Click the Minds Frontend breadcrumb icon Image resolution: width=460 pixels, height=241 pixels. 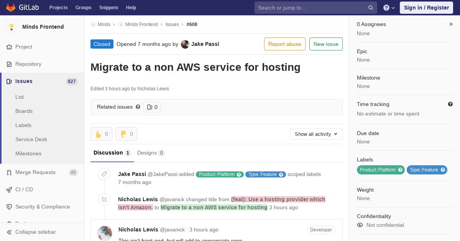click(121, 24)
